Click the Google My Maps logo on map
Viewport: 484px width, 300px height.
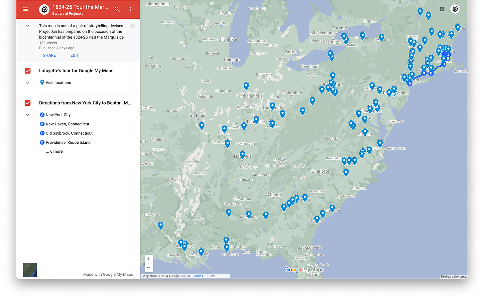[x=303, y=269]
